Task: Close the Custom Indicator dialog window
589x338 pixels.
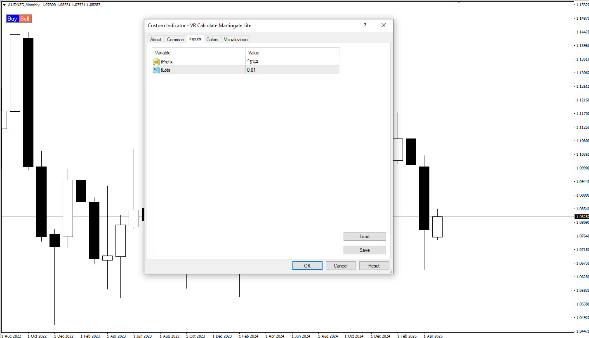Action: click(x=384, y=26)
